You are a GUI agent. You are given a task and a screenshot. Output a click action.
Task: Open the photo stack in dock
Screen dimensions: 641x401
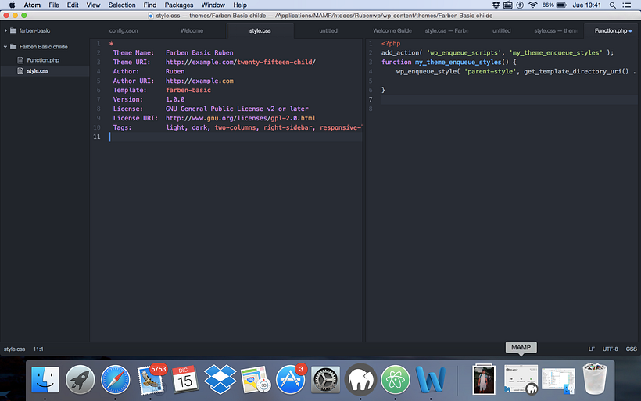click(x=484, y=379)
